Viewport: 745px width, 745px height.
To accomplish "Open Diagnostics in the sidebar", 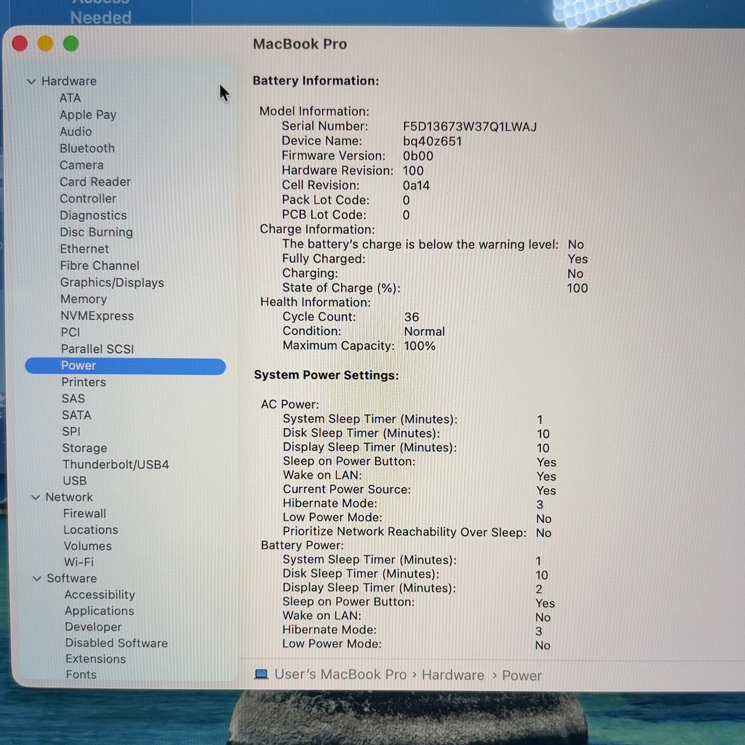I will click(x=93, y=215).
